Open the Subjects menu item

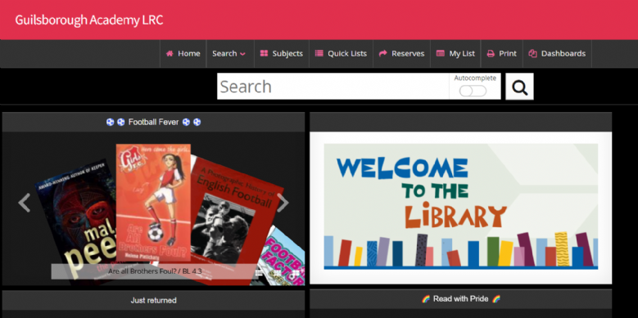coord(282,54)
